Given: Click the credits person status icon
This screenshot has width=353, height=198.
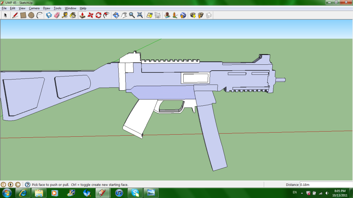Looking at the screenshot, I should [x=11, y=185].
